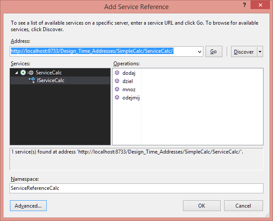Viewport: 273px width, 221px height.
Task: Open the Advanced settings button
Action: (28, 206)
